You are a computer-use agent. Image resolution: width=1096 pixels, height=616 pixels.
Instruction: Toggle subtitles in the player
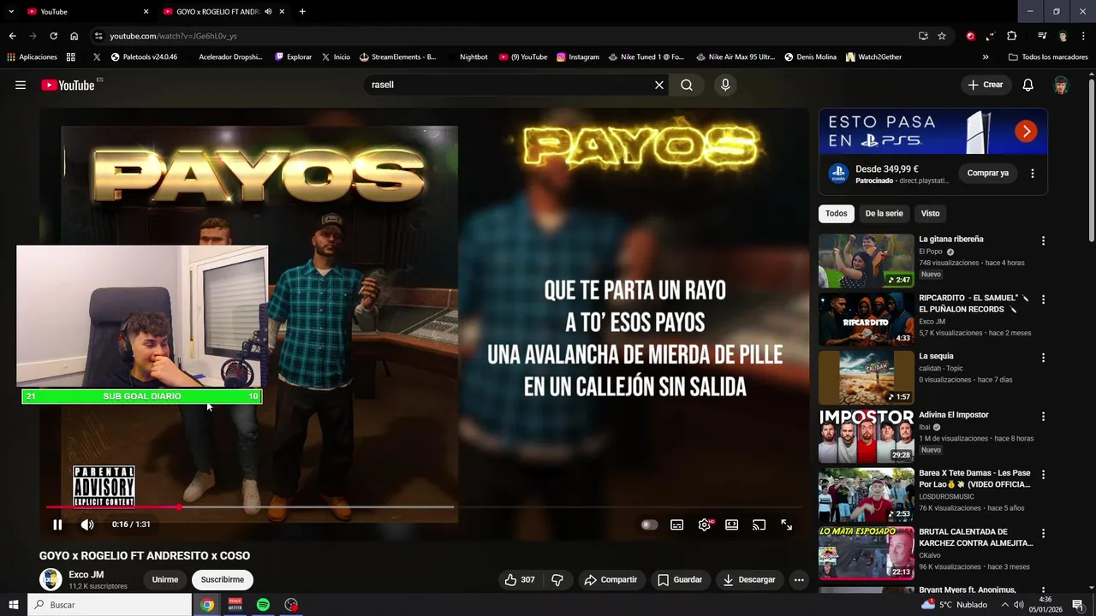tap(677, 524)
